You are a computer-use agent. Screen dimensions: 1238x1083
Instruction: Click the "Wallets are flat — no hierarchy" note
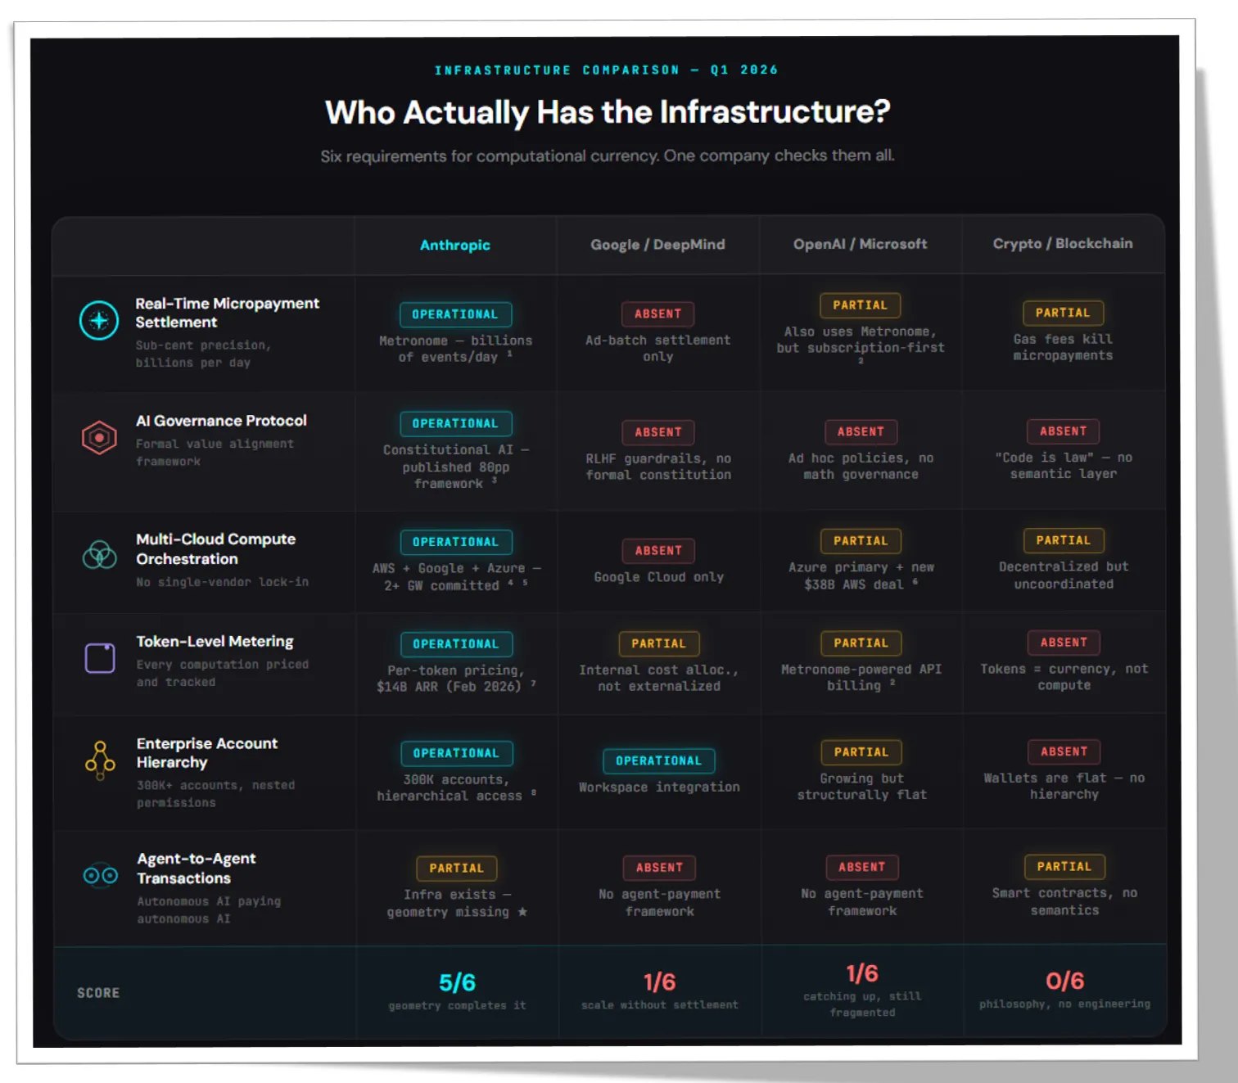1064,786
